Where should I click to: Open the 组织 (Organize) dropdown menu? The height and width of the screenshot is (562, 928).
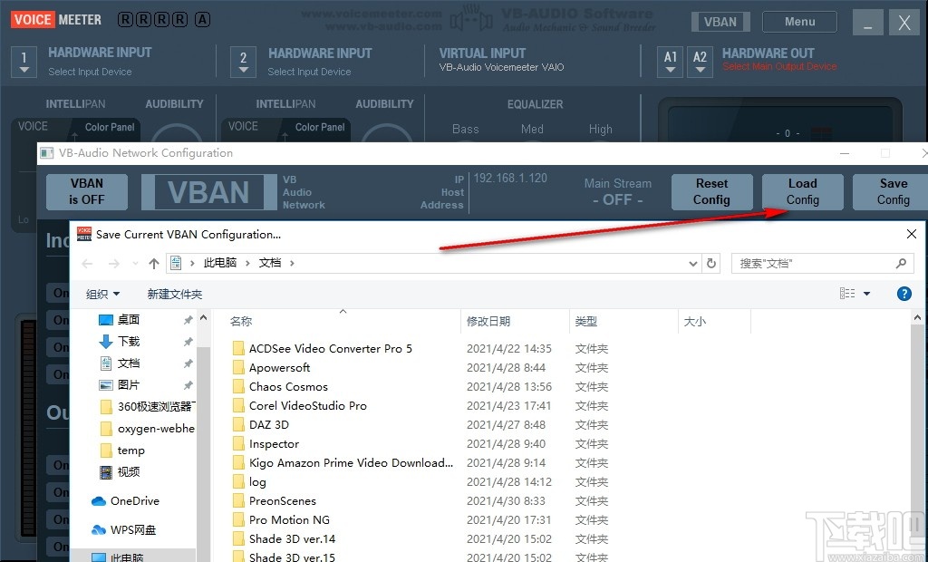click(103, 294)
